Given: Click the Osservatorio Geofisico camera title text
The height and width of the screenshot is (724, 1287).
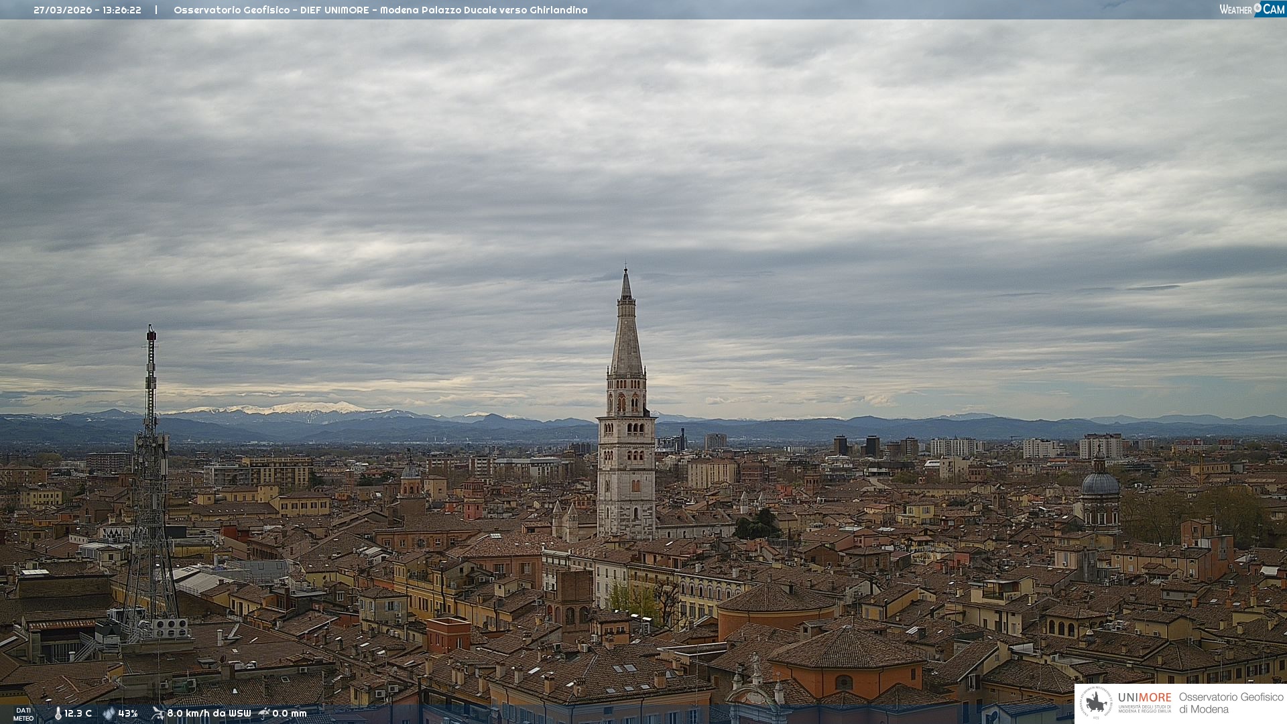Looking at the screenshot, I should tap(380, 10).
